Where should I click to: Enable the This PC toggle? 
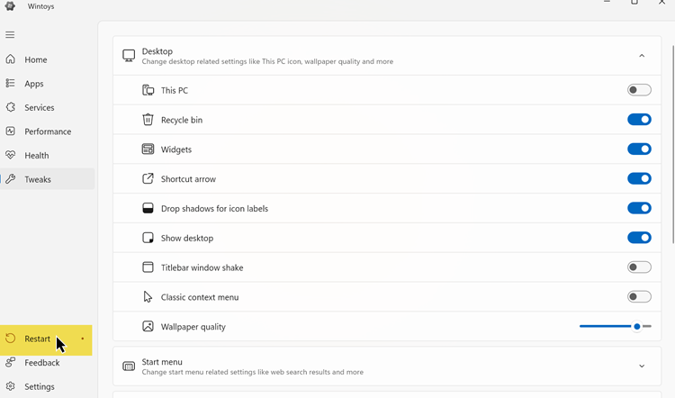[639, 90]
